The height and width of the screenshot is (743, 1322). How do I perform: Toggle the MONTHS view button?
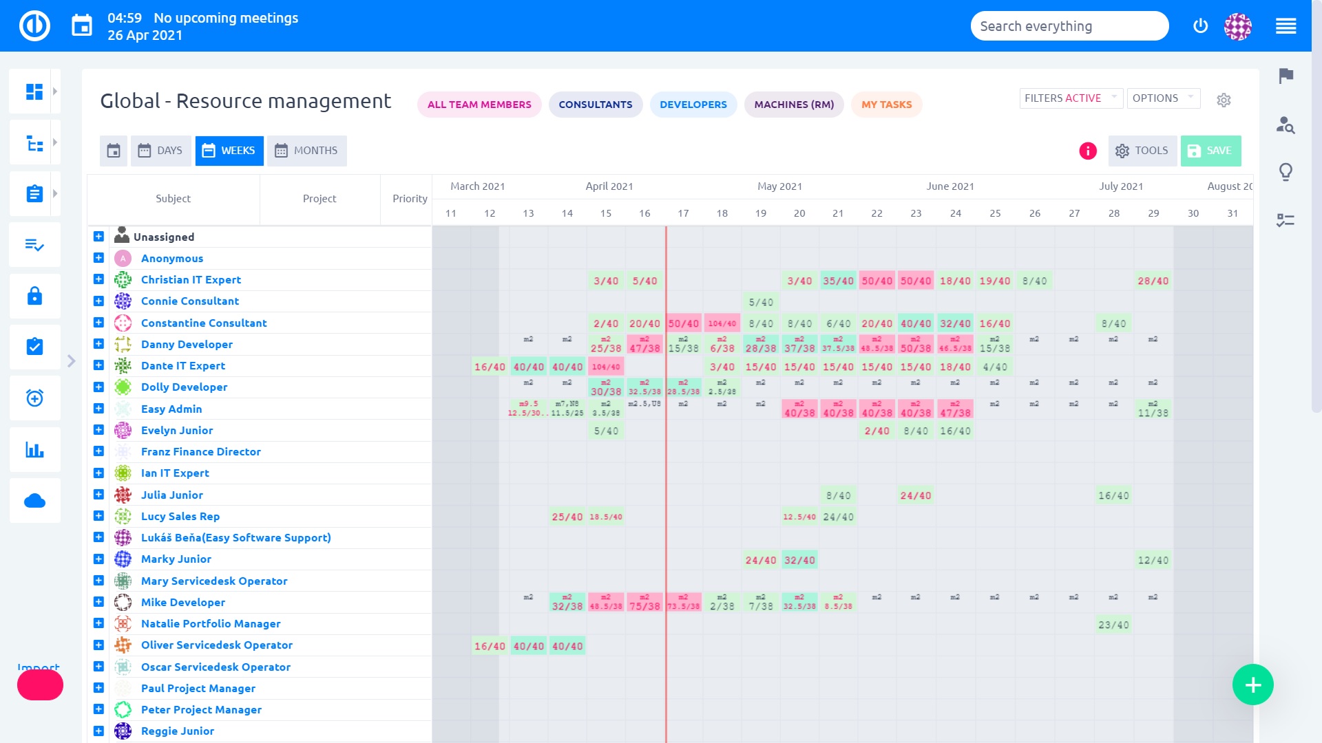(x=306, y=151)
